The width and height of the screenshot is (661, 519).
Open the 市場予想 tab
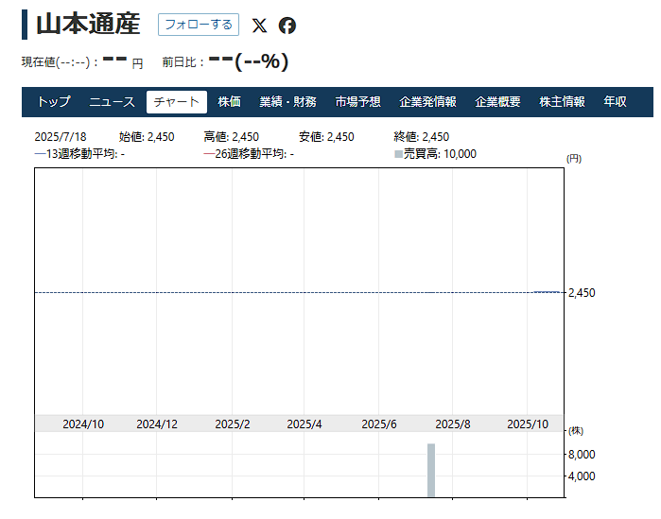tap(357, 101)
